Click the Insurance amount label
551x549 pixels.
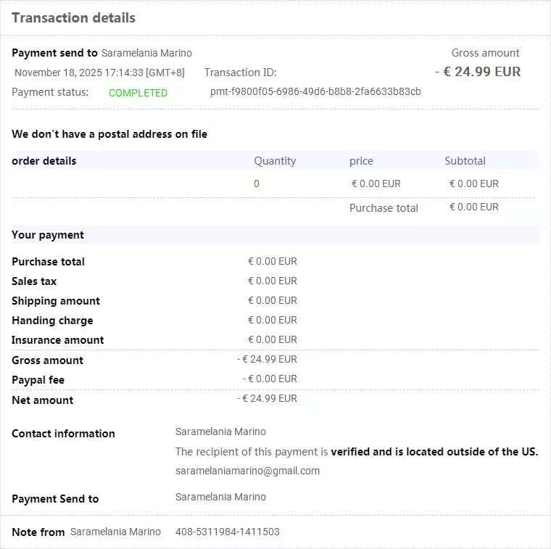(x=58, y=340)
